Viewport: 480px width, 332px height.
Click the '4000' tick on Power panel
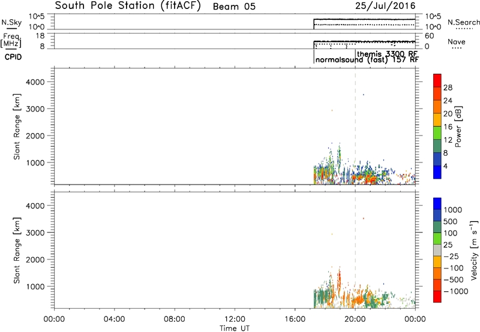[35, 82]
